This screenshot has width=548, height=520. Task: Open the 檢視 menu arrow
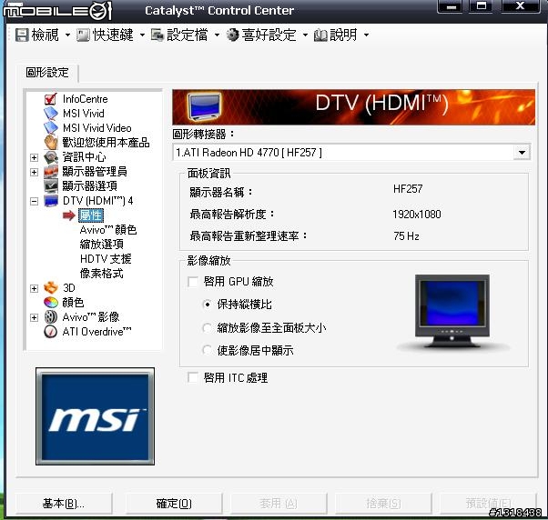tap(67, 35)
